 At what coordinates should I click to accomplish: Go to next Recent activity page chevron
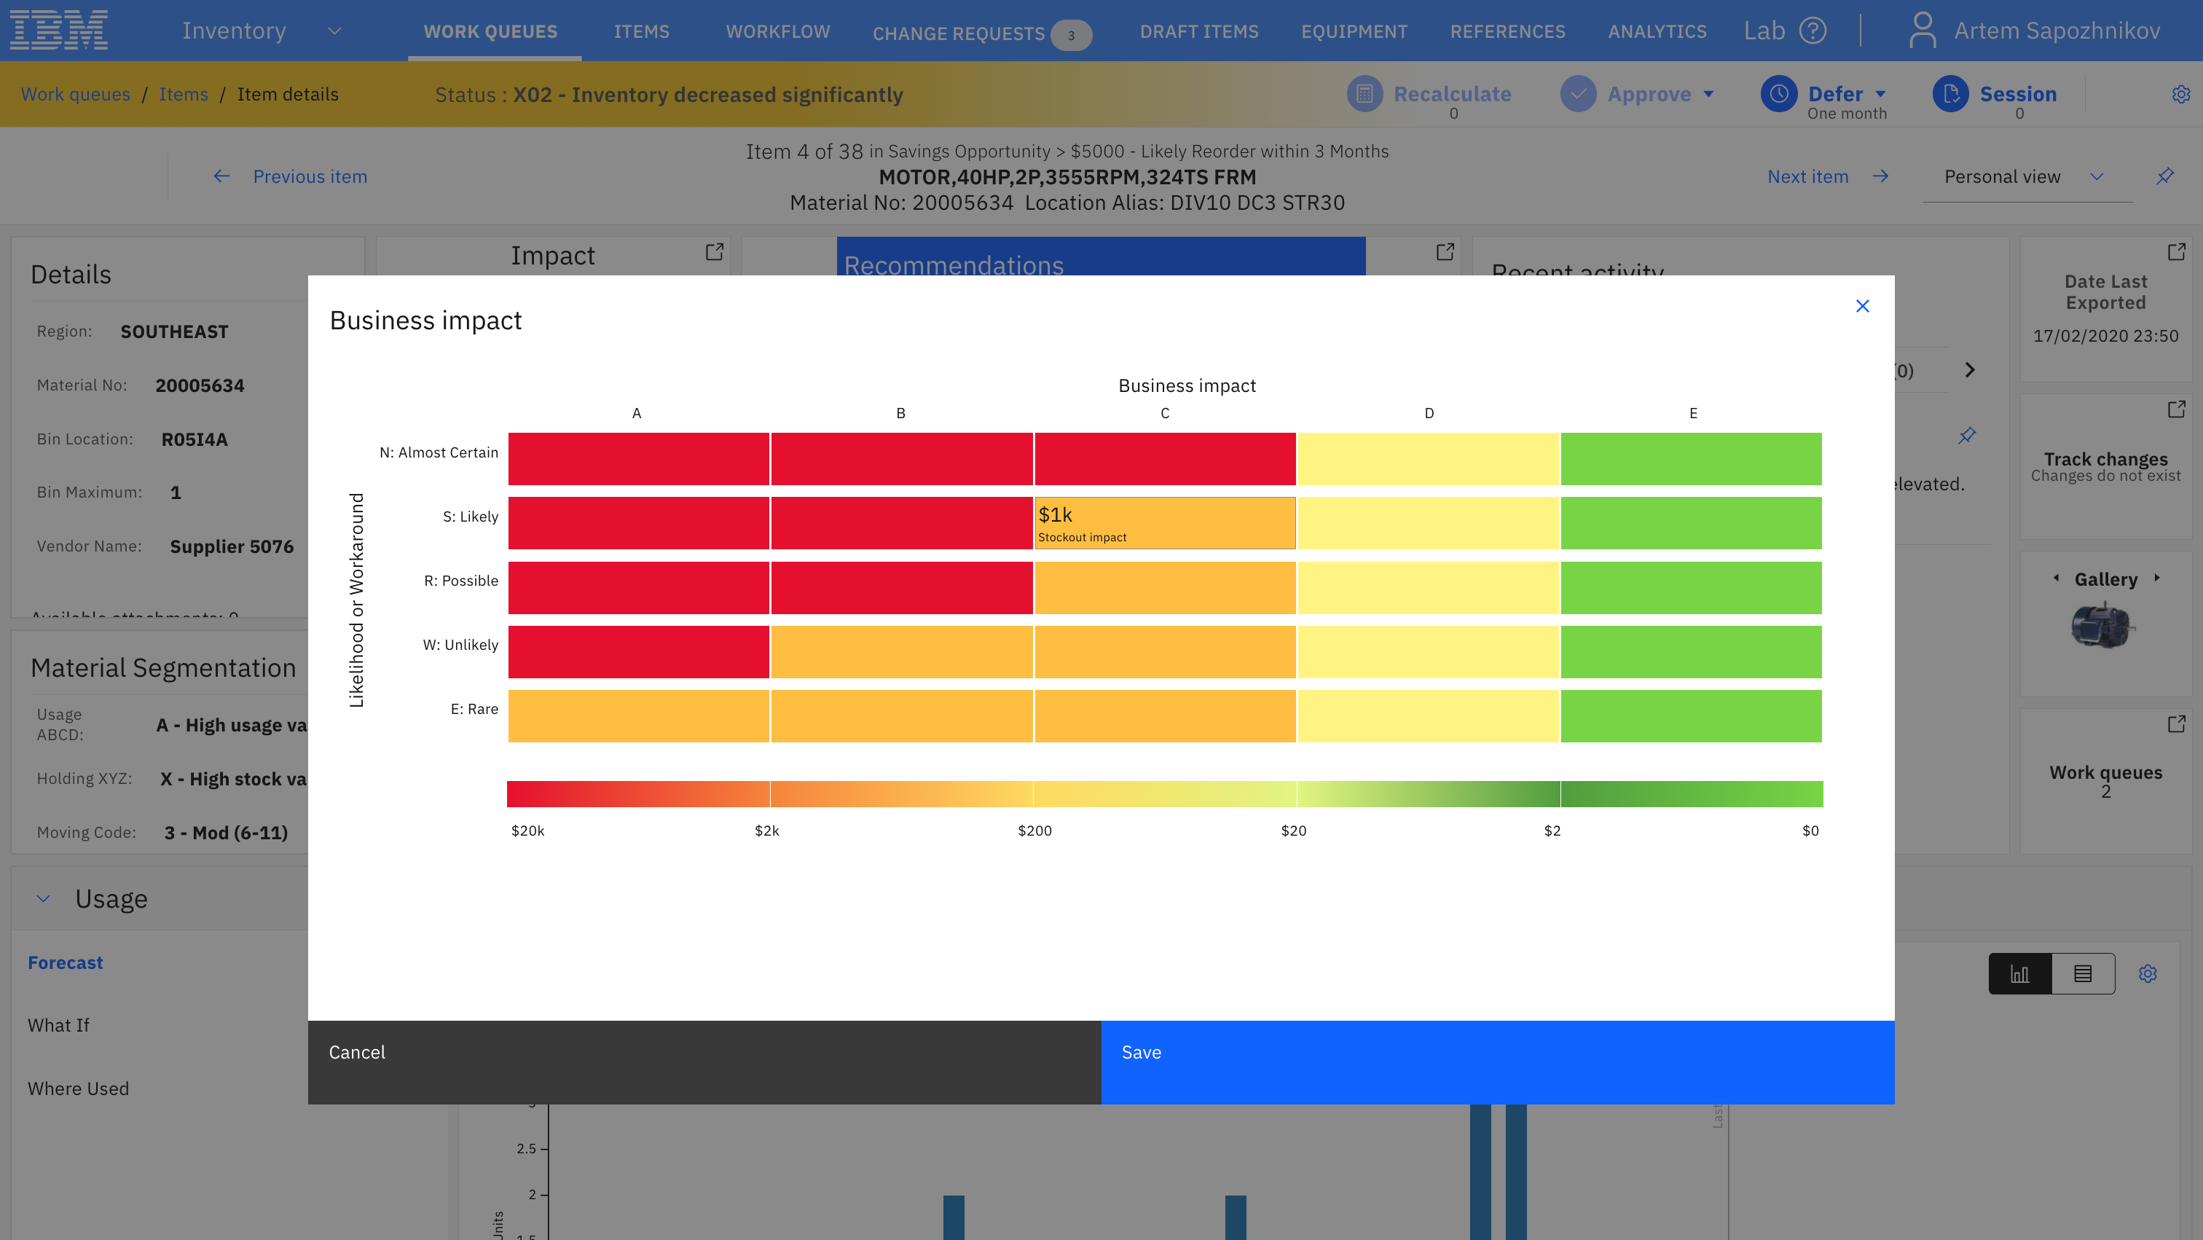[1970, 370]
